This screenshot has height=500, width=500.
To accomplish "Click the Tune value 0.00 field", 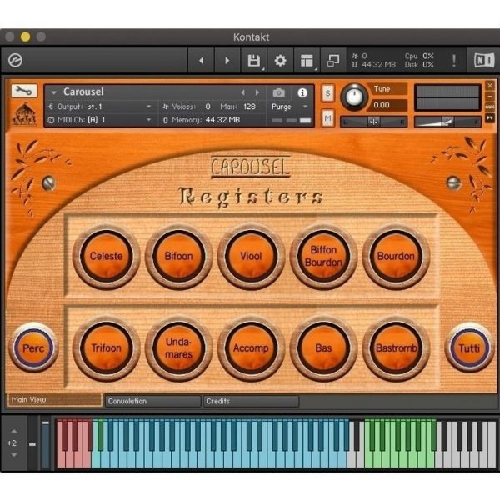I will pyautogui.click(x=387, y=105).
